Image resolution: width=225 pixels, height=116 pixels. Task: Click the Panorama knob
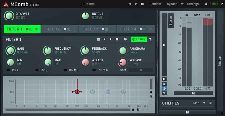pyautogui.click(x=123, y=50)
